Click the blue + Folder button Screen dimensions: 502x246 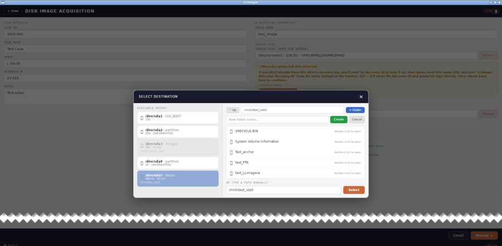(355, 110)
